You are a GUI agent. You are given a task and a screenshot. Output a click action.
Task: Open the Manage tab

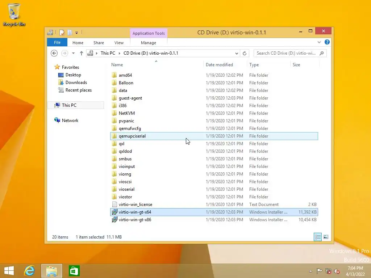coord(149,43)
